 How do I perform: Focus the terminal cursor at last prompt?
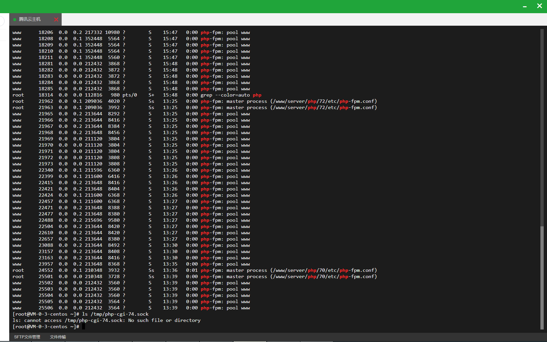83,327
